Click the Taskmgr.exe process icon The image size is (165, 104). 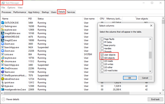[3, 26]
